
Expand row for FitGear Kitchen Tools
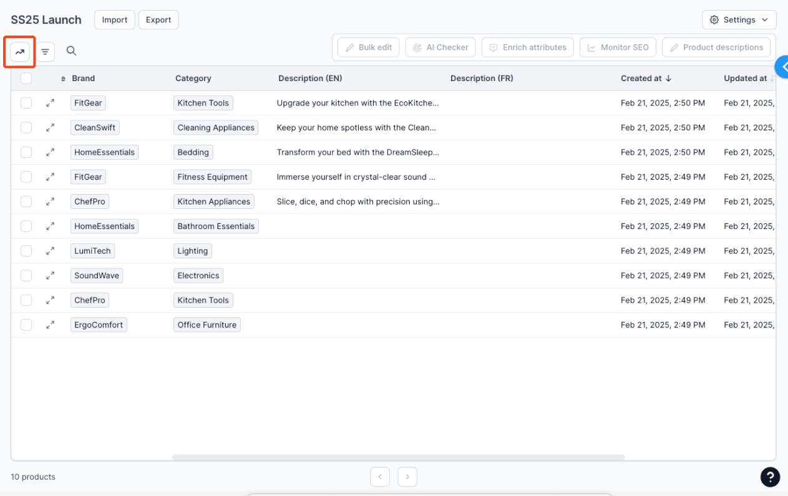50,103
